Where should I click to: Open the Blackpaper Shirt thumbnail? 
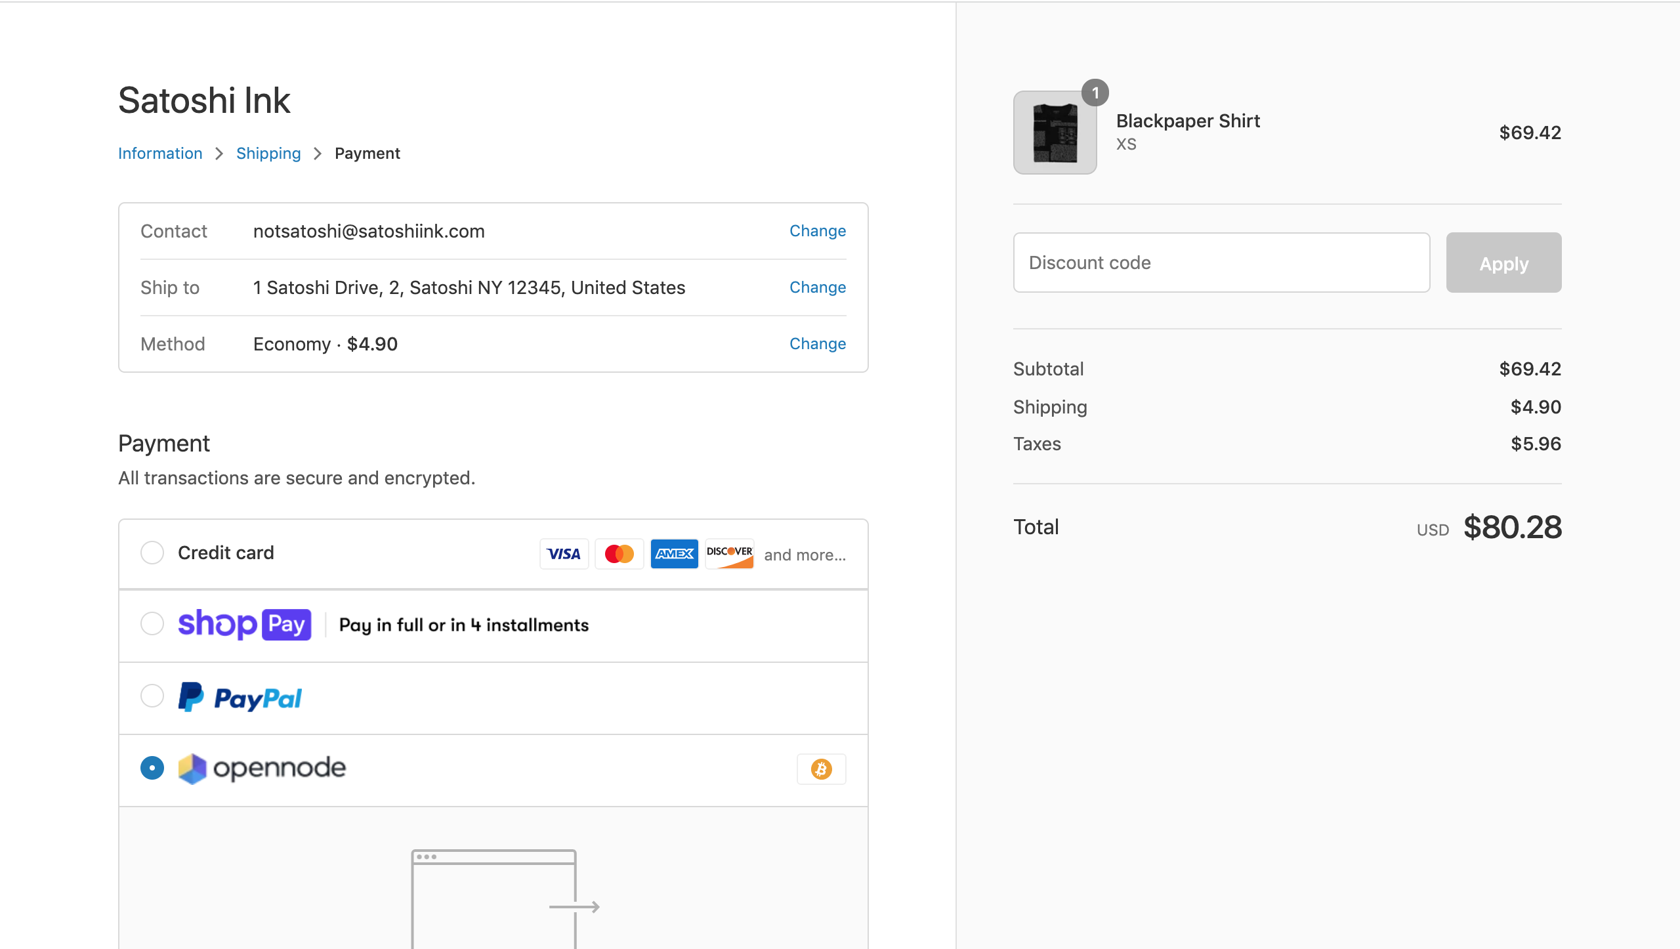(x=1055, y=133)
